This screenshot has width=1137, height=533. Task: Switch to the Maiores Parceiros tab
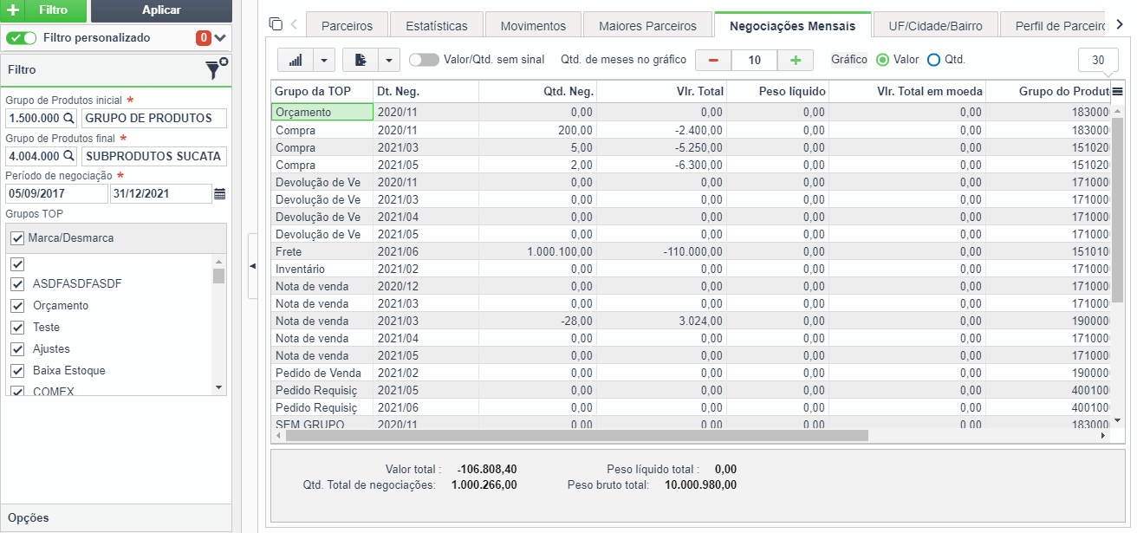647,26
